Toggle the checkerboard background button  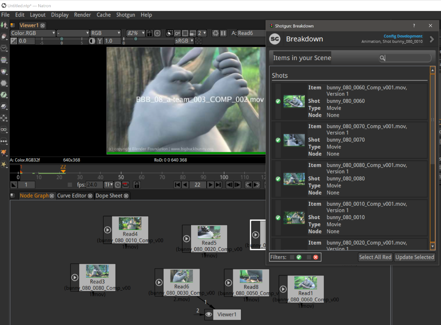point(198,41)
